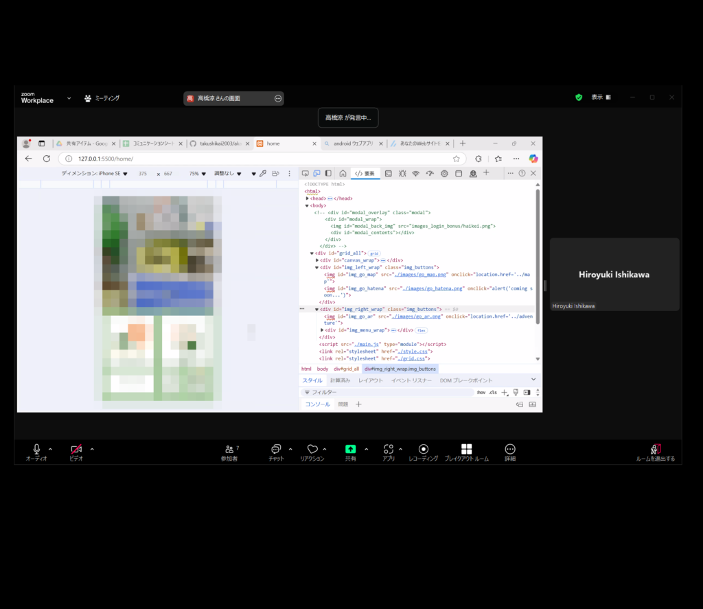Start recording in Zoom

(x=423, y=452)
